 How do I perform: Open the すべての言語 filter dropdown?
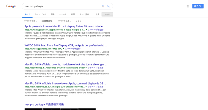[x=31, y=21]
